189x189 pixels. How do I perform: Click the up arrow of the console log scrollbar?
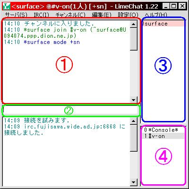coord(134,121)
